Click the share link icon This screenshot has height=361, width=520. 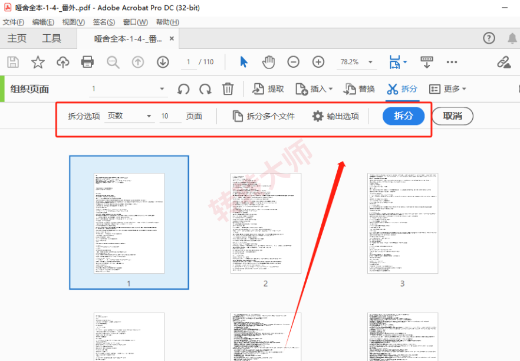pos(503,62)
